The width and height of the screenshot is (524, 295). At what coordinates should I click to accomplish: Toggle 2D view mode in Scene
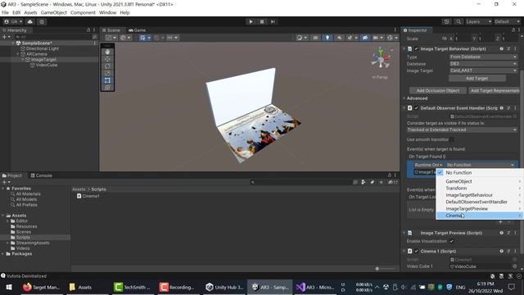click(315, 38)
